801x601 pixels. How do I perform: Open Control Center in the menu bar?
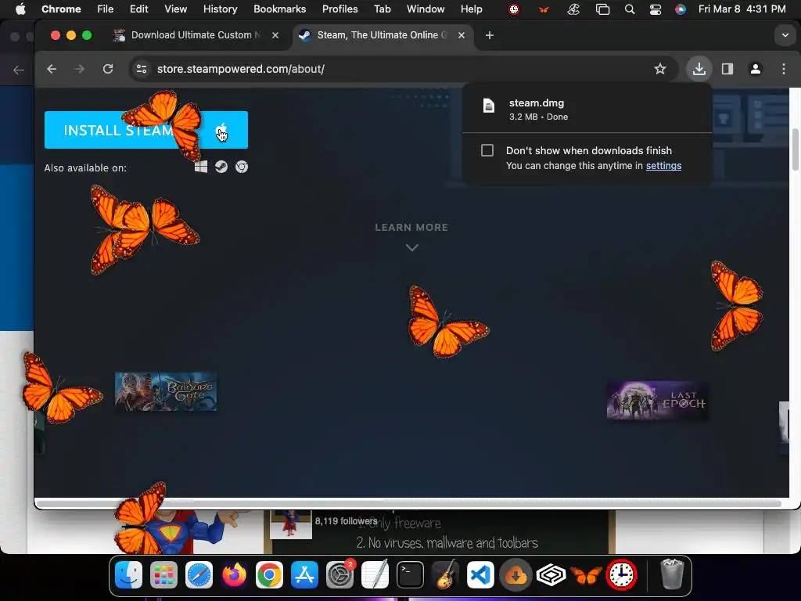point(655,9)
